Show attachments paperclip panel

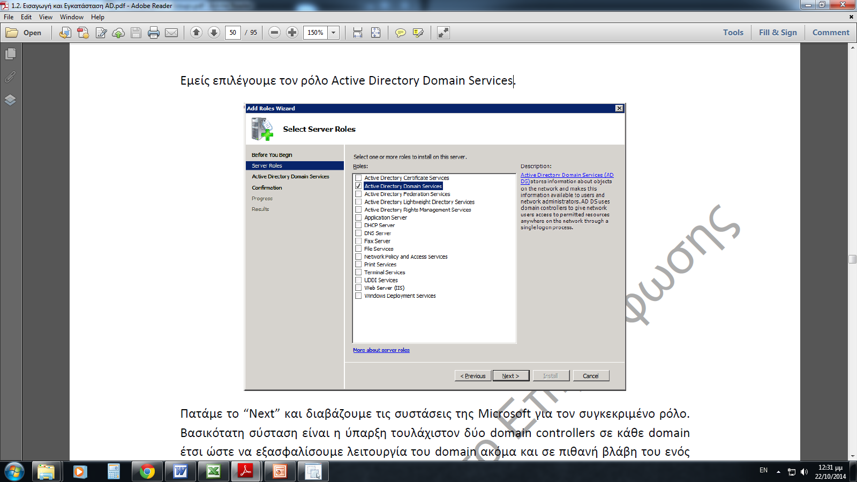click(x=10, y=77)
